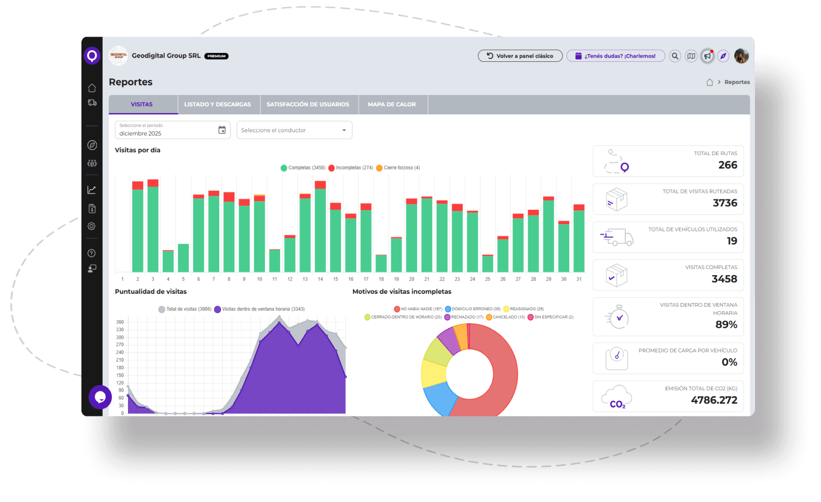Switch to Listado y Descargas tab
The image size is (821, 502).
218,105
